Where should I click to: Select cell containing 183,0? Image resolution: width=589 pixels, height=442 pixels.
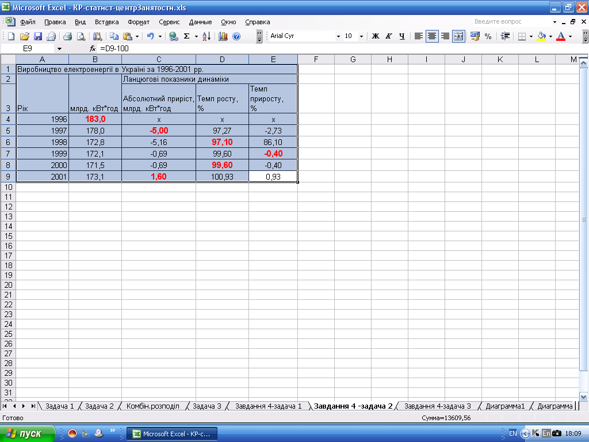[95, 119]
